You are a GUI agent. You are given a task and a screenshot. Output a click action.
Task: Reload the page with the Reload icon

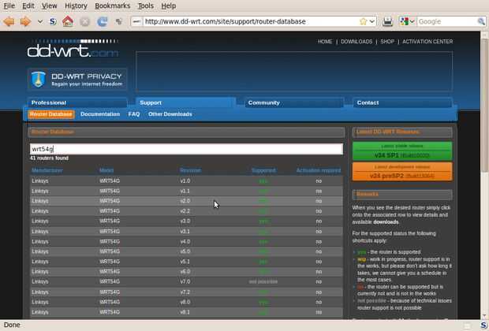pos(102,21)
